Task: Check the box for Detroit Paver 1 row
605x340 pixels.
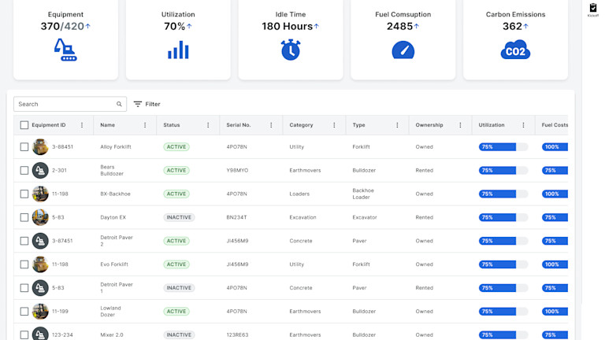Action: click(24, 288)
